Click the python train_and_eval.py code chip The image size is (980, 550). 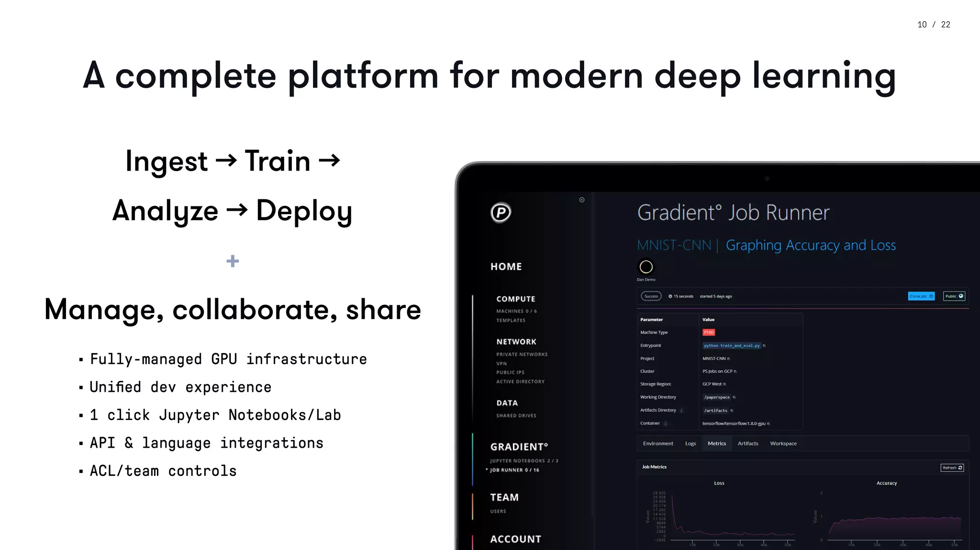pos(732,345)
